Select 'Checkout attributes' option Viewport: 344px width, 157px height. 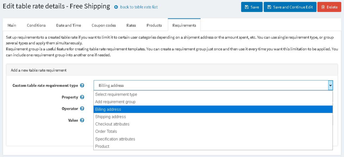213,124
